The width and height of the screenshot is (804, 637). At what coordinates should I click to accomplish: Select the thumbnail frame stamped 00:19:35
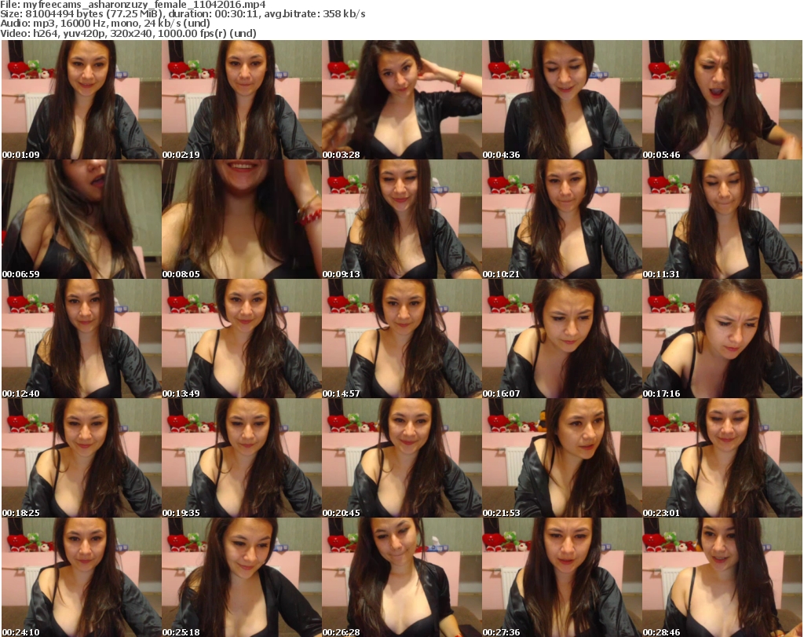click(x=242, y=458)
